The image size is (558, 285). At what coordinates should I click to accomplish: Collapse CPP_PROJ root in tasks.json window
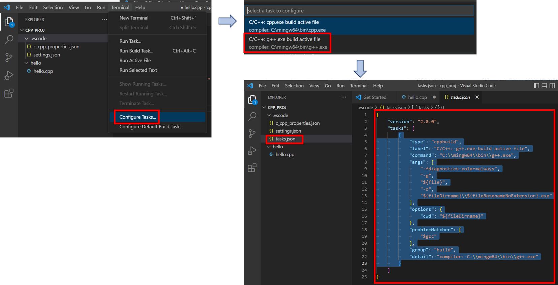coord(264,108)
